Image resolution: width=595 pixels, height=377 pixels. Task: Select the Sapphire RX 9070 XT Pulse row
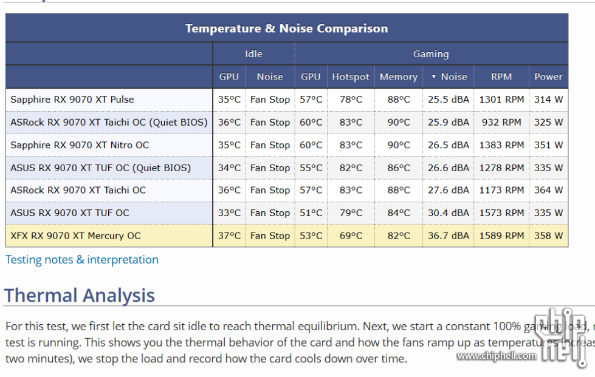(x=287, y=100)
